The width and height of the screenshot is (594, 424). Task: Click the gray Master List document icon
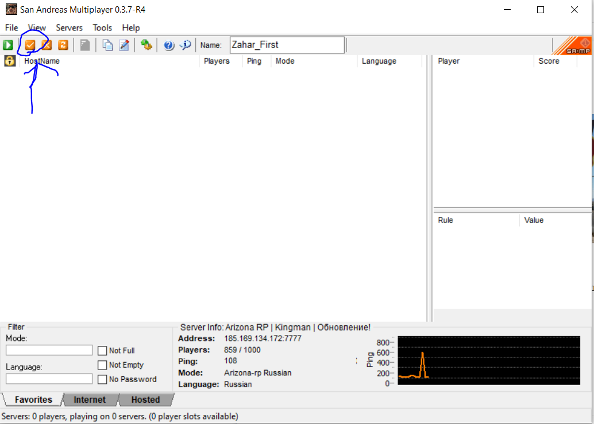tap(85, 45)
